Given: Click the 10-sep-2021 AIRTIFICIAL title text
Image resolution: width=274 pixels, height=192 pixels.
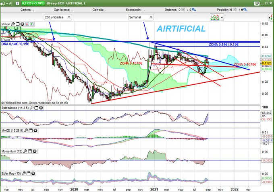Looking at the screenshot, I should tap(66, 3).
